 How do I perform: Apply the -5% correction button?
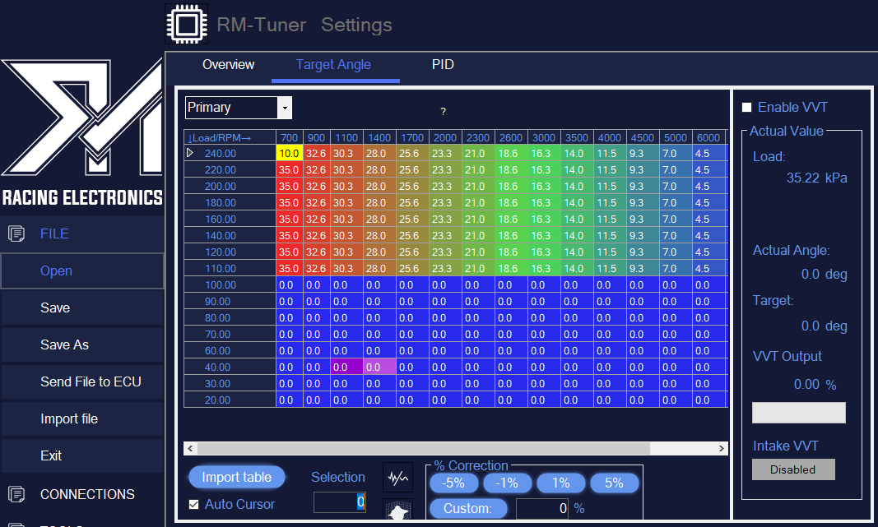pos(453,483)
